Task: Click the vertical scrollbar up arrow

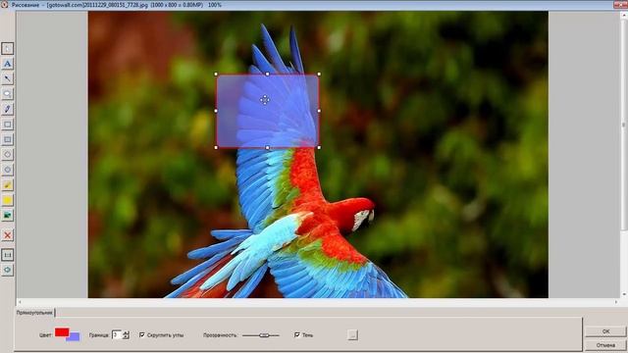Action: [624, 15]
